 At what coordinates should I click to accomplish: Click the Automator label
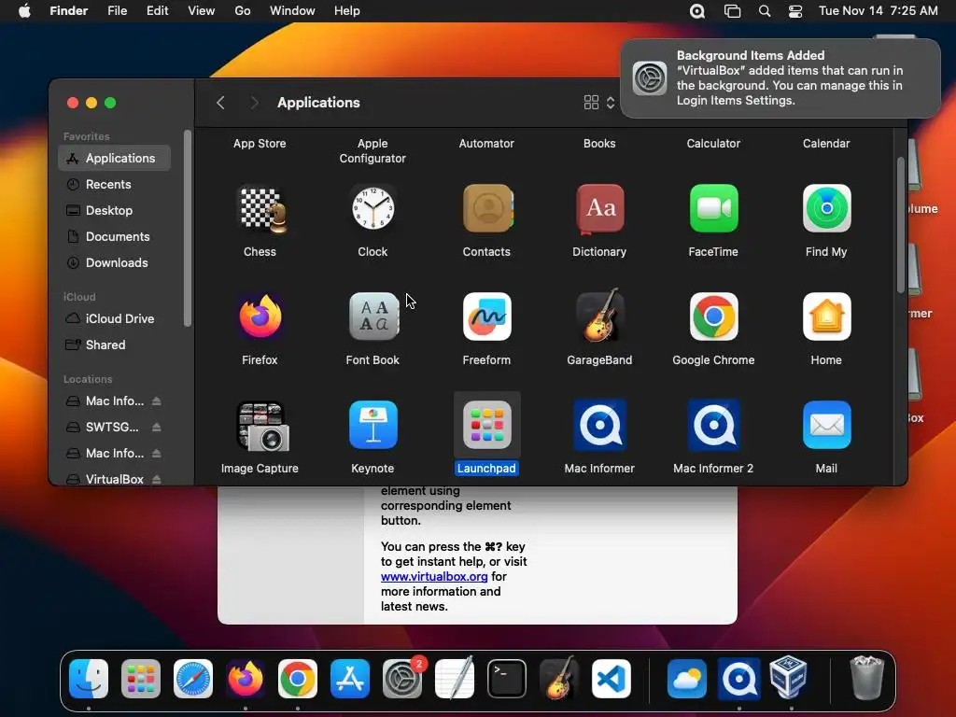coord(486,143)
